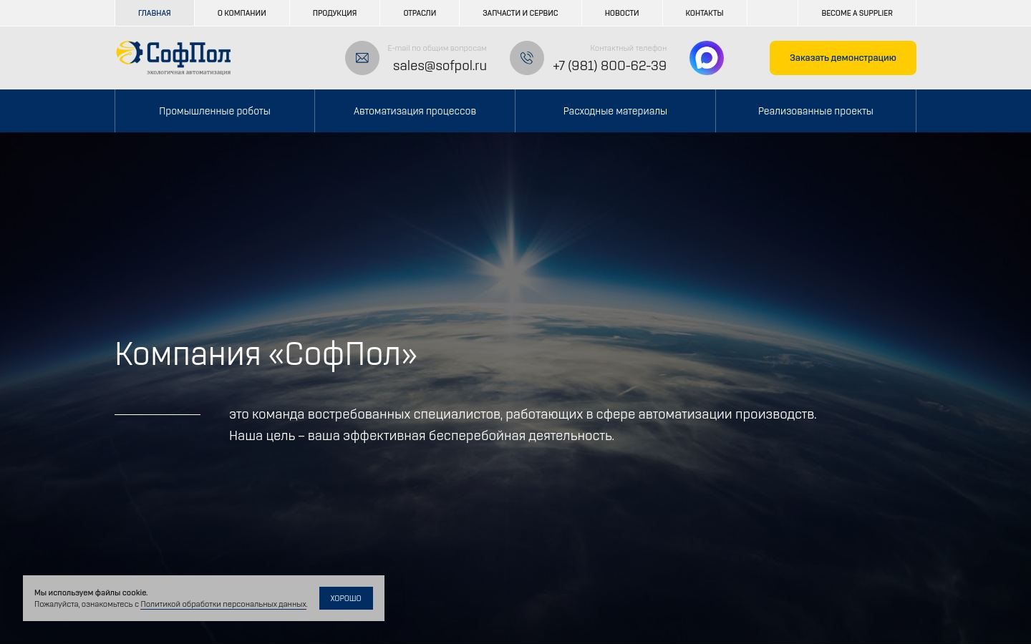The width and height of the screenshot is (1031, 644).
Task: Click the Мы используем файлы cookie text
Action: click(x=91, y=592)
